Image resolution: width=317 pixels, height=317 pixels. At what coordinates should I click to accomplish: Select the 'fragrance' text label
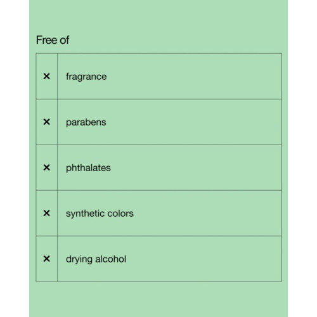click(x=86, y=77)
